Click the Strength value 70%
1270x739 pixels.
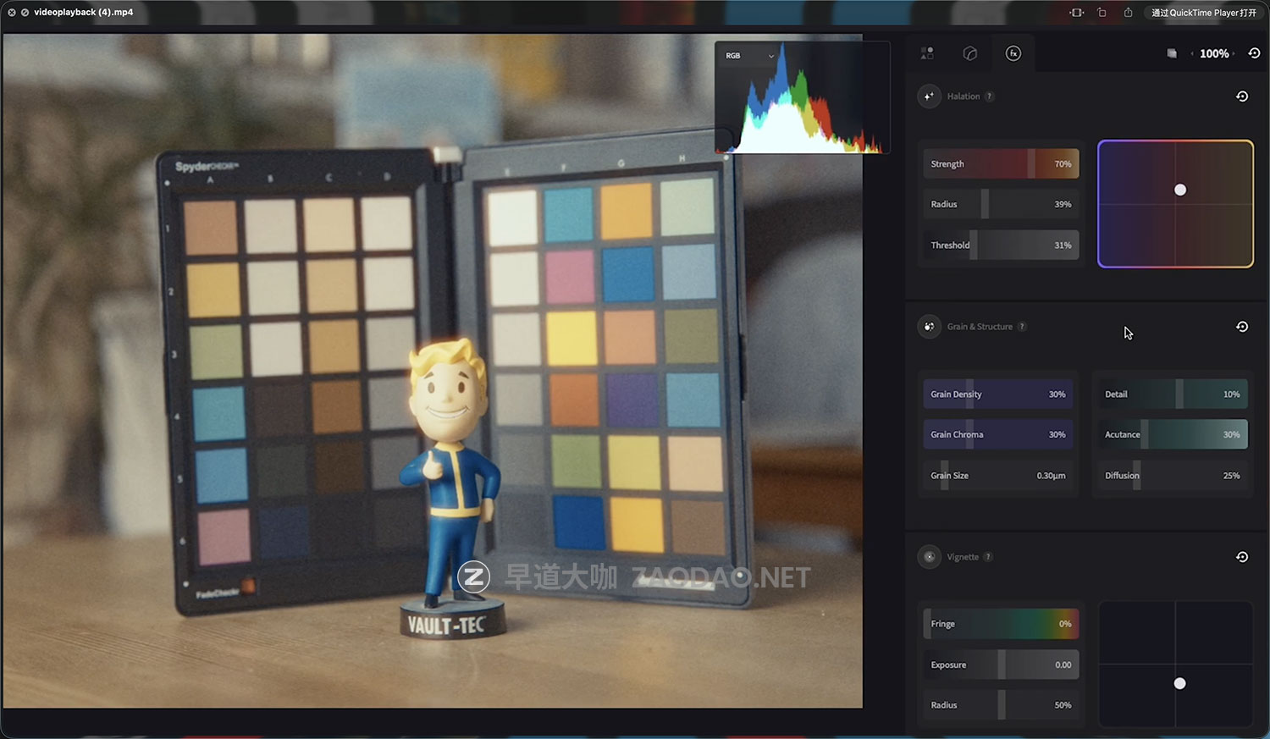(x=1063, y=164)
